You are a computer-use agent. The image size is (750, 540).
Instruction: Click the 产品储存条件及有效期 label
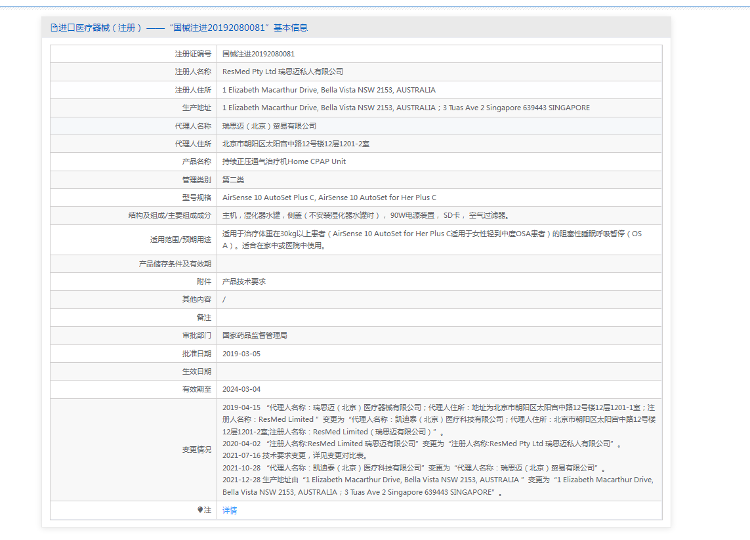[175, 264]
